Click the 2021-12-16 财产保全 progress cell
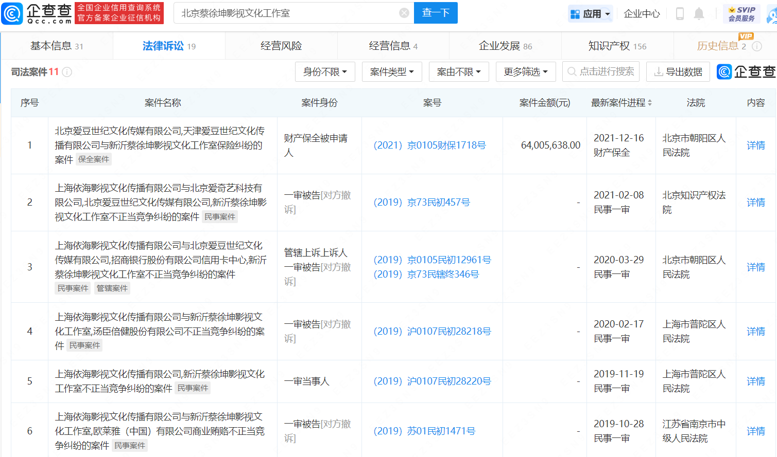The width and height of the screenshot is (777, 457). [619, 145]
